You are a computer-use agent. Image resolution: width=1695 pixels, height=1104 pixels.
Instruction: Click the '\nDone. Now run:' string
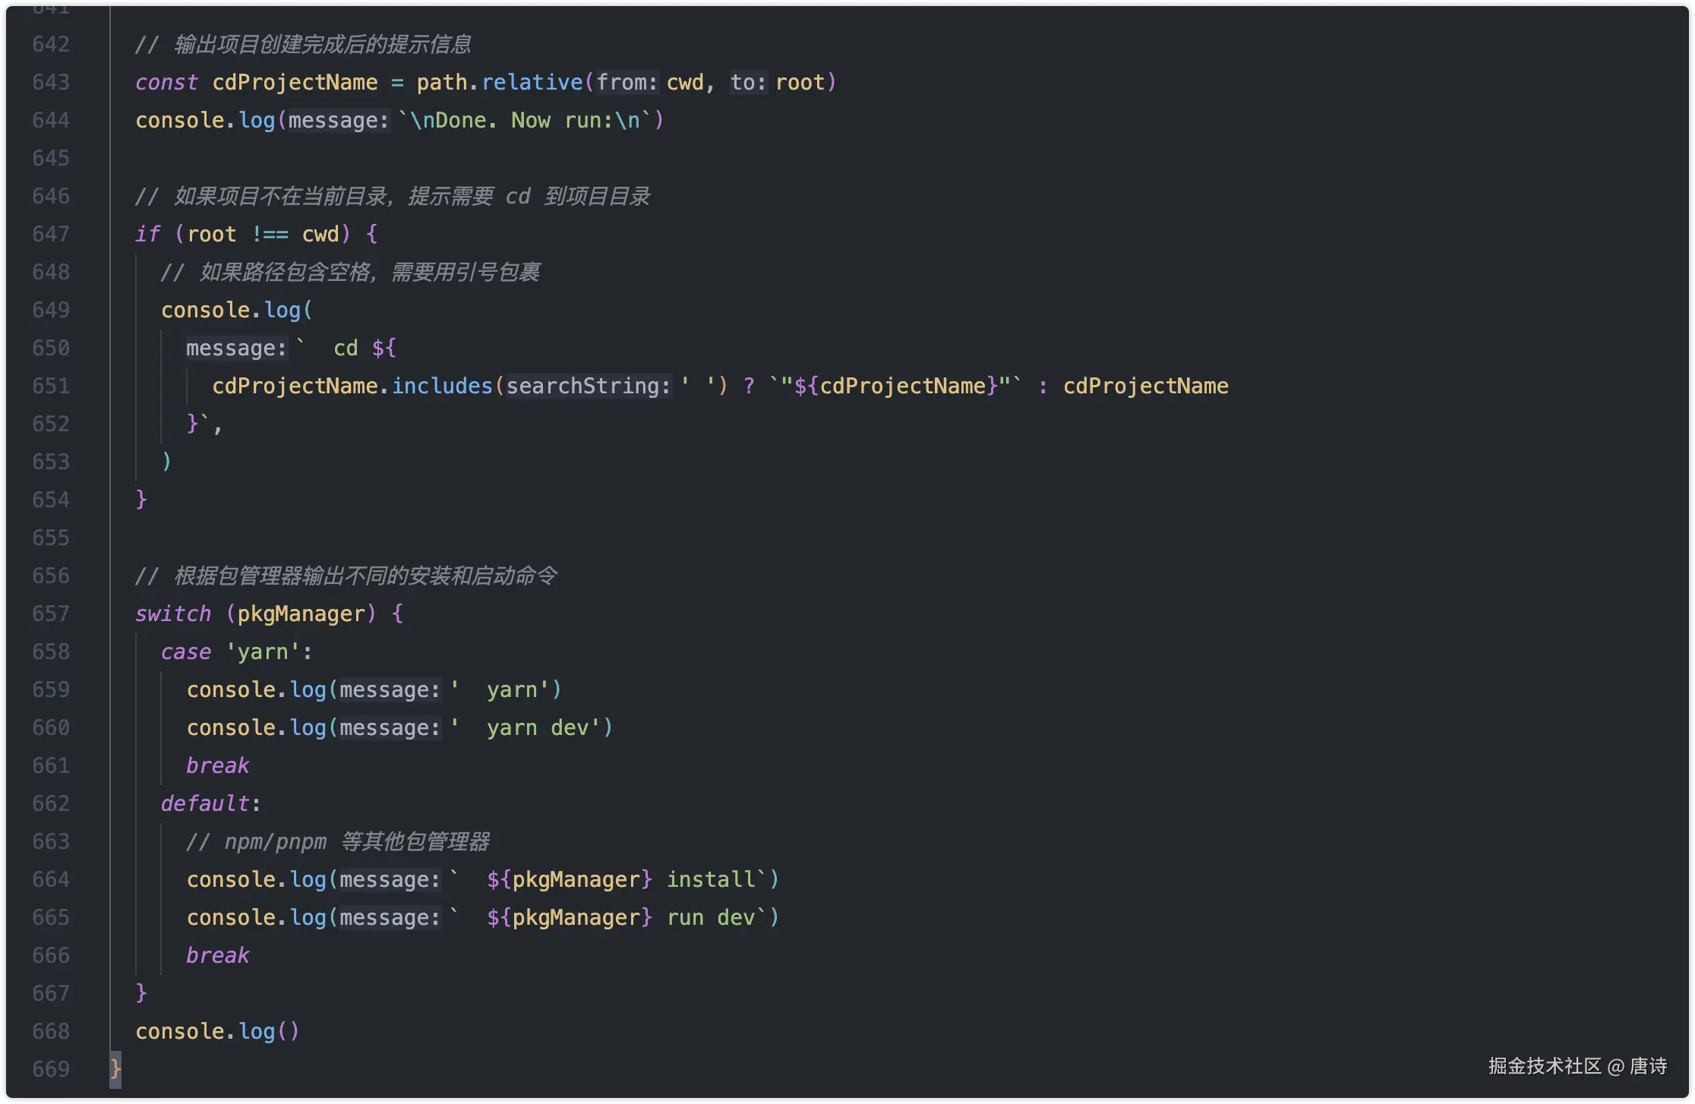524,120
